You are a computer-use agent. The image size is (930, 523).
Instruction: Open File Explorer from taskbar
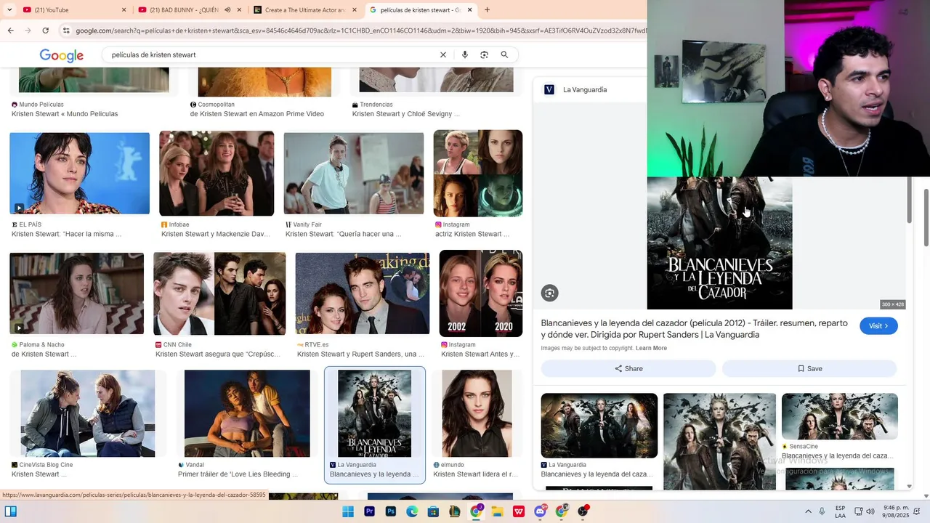pos(498,511)
